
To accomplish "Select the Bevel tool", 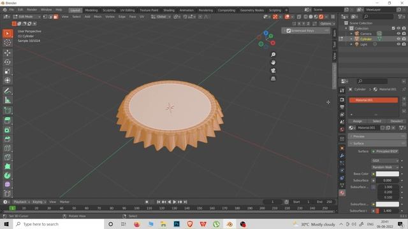I will 7,139.
